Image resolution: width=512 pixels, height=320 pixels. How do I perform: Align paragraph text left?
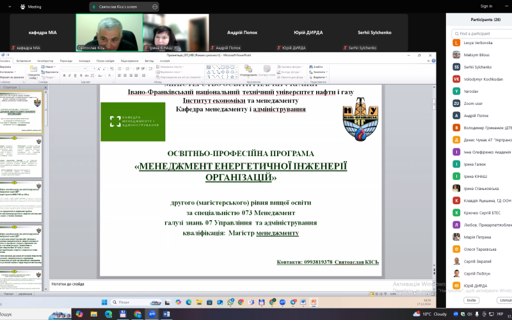tap(120, 76)
